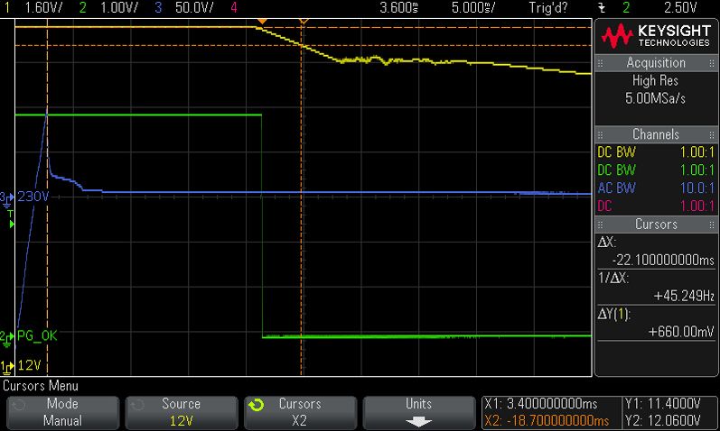Open the cursor Mode Manual softkey

click(x=62, y=412)
